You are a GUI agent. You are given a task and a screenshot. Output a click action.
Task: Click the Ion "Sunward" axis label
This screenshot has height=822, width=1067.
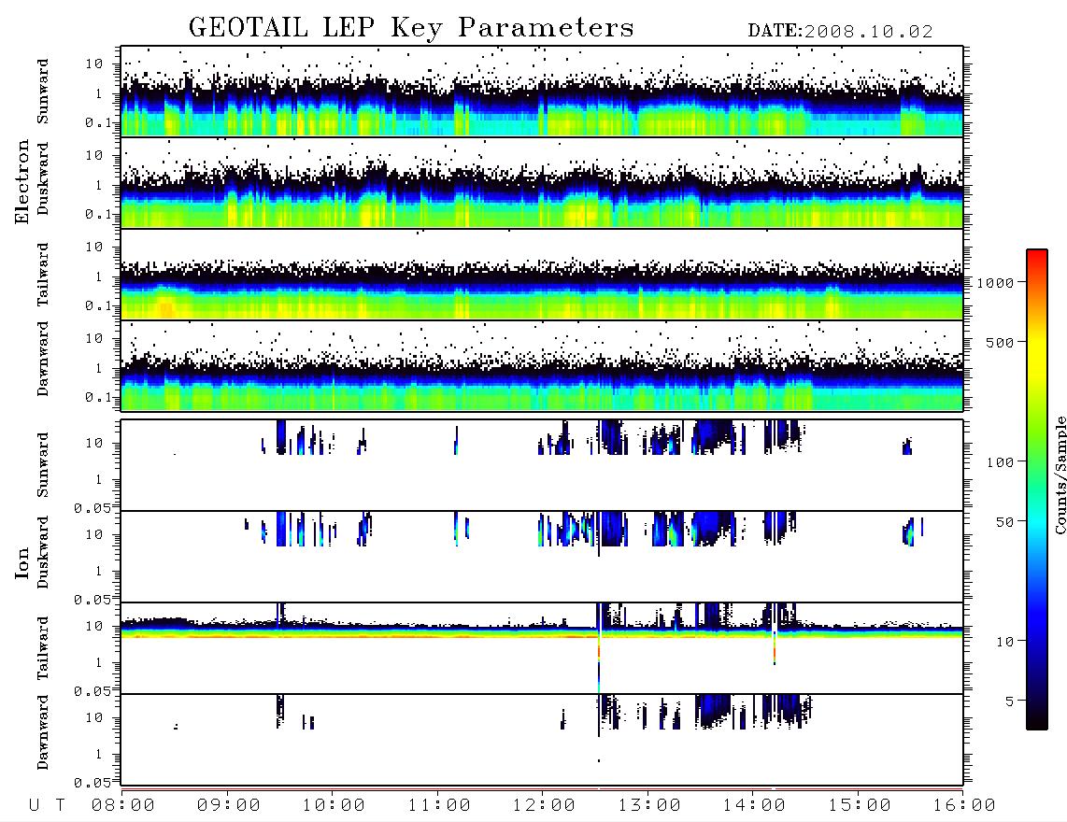coord(43,465)
